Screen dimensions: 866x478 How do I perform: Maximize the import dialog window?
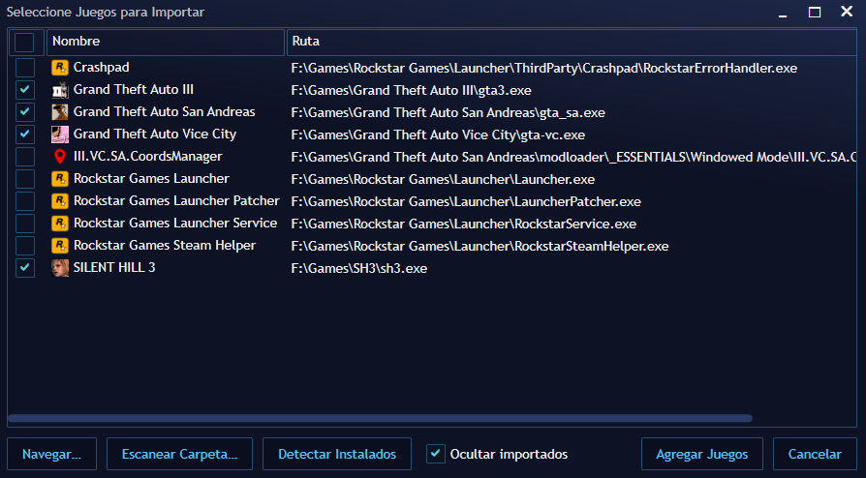pyautogui.click(x=815, y=13)
